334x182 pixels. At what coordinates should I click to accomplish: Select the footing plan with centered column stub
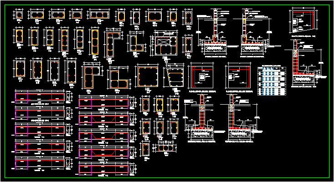[x=202, y=77]
